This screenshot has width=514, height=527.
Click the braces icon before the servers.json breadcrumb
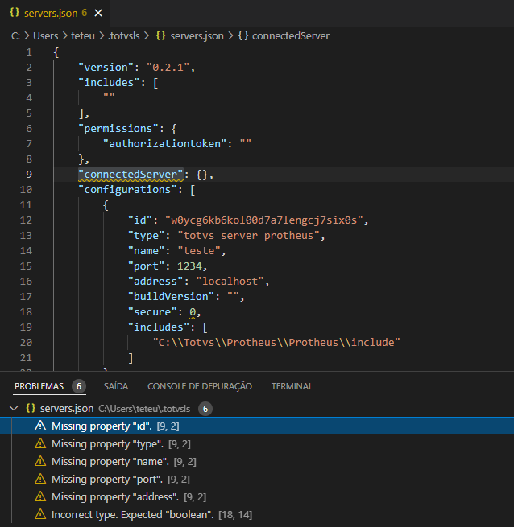[x=161, y=35]
